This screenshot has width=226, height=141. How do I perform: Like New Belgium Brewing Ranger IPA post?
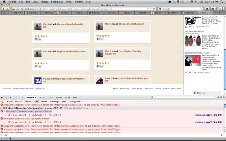click(100, 66)
